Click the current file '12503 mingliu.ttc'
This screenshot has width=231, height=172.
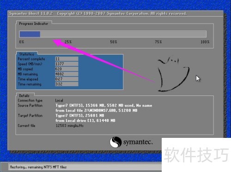[x=70, y=126]
